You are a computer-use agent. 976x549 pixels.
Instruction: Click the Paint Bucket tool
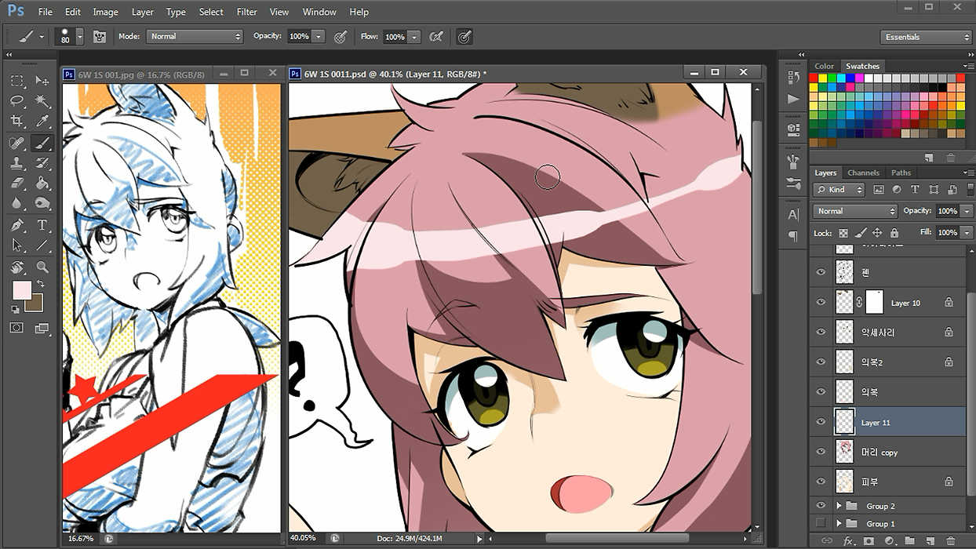click(42, 184)
